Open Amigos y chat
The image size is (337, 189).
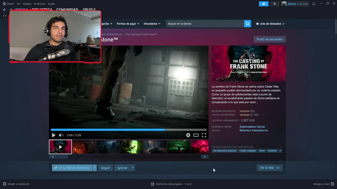[324, 184]
